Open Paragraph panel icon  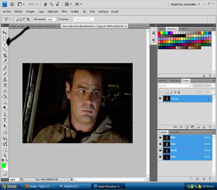(x=154, y=40)
